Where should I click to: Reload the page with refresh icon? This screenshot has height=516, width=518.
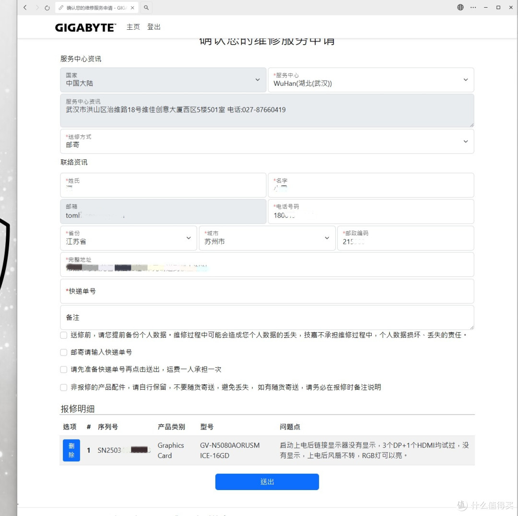pyautogui.click(x=47, y=8)
